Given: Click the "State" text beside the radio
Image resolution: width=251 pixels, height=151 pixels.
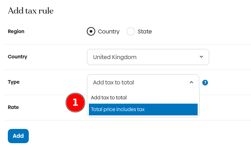Looking at the screenshot, I should pyautogui.click(x=145, y=31).
